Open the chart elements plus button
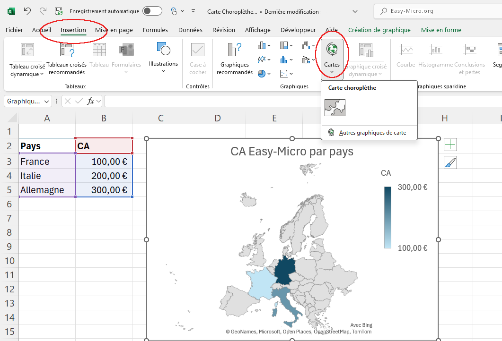This screenshot has width=502, height=341. tap(450, 145)
